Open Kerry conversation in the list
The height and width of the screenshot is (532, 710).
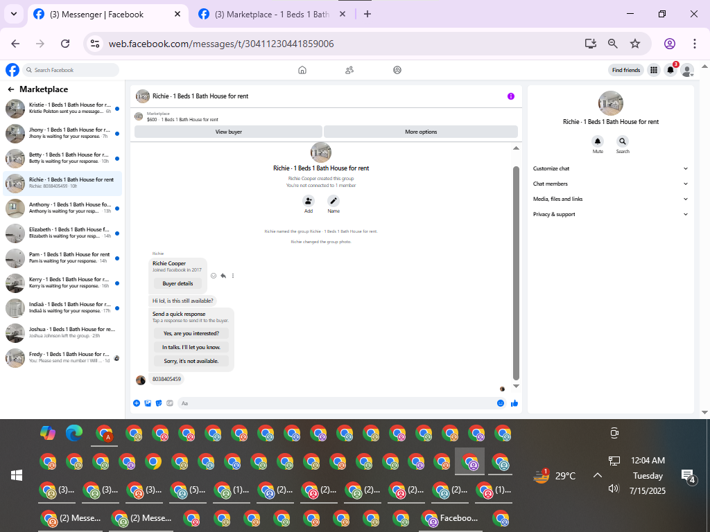point(62,283)
